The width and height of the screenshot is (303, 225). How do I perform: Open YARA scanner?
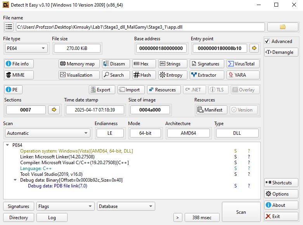tap(243, 75)
